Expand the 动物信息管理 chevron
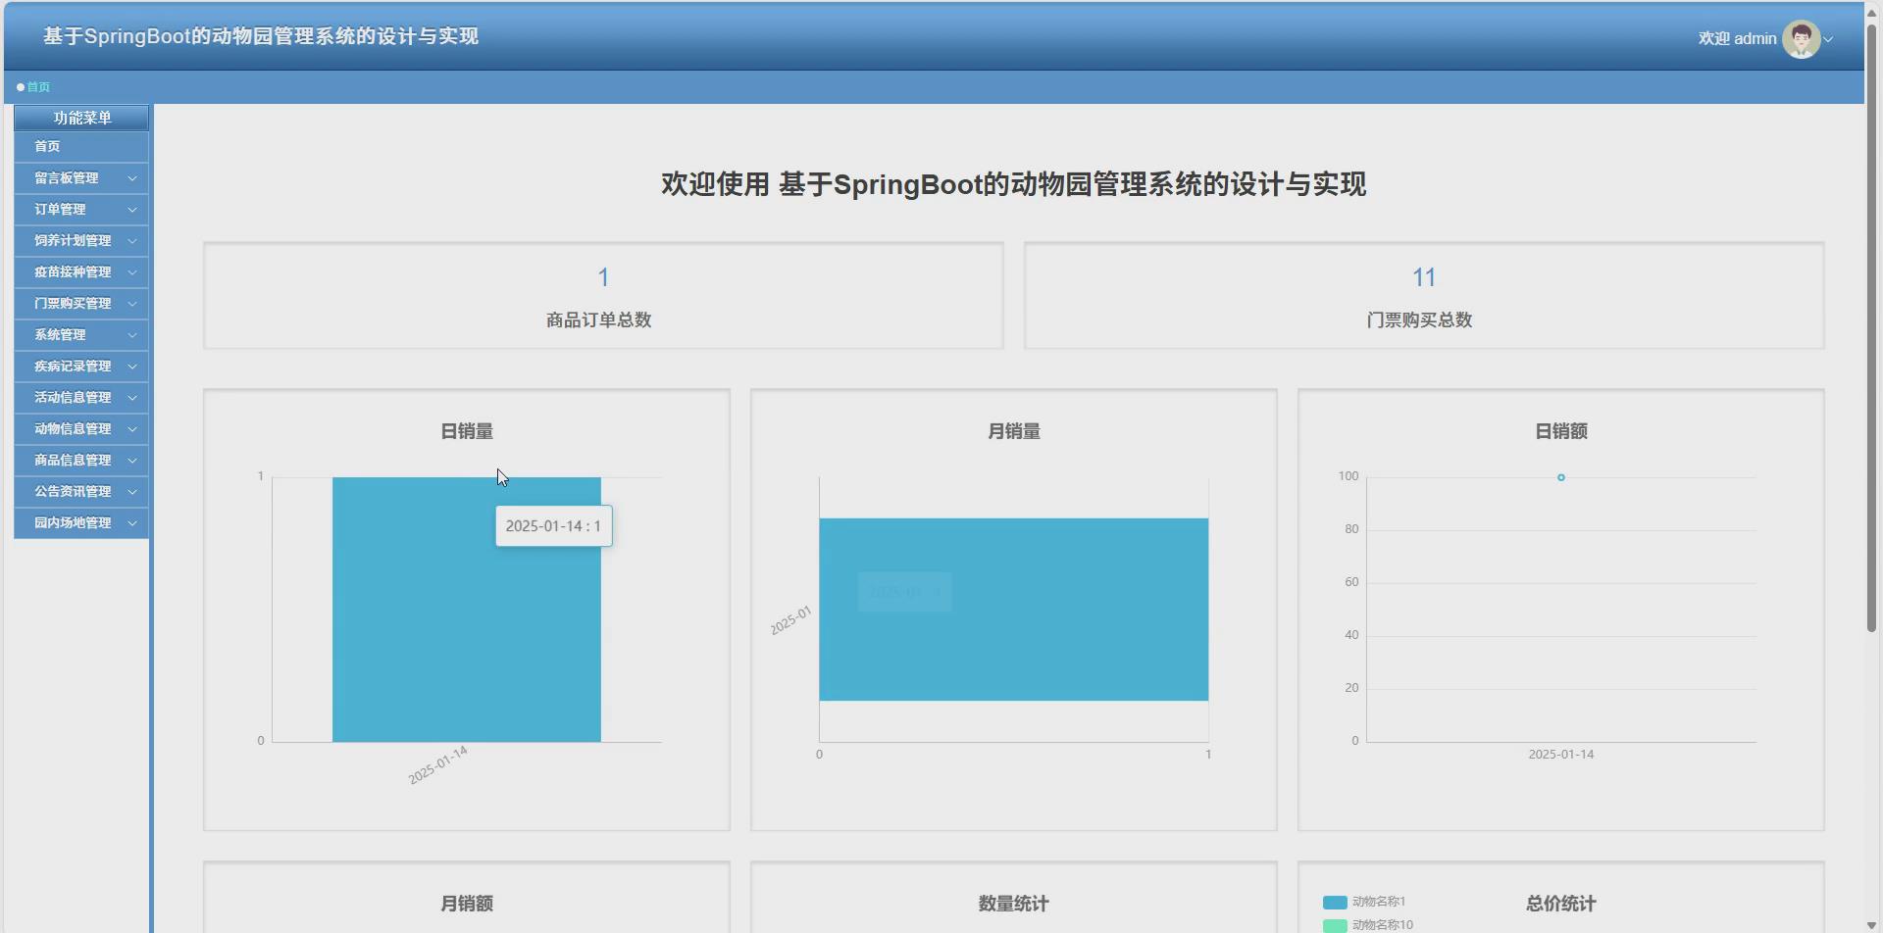This screenshot has width=1883, height=933. pos(132,429)
